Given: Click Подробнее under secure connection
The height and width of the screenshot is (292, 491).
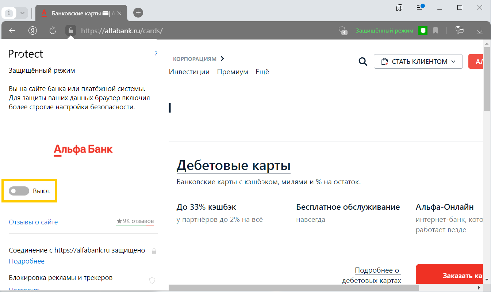Looking at the screenshot, I should [x=27, y=261].
